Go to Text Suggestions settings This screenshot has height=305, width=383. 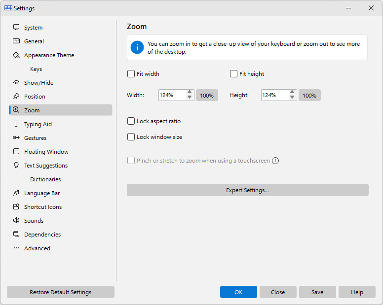click(61, 165)
